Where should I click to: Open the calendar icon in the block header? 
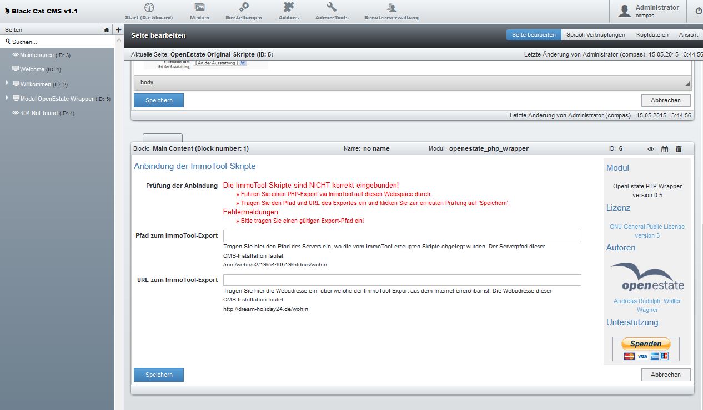pyautogui.click(x=664, y=148)
